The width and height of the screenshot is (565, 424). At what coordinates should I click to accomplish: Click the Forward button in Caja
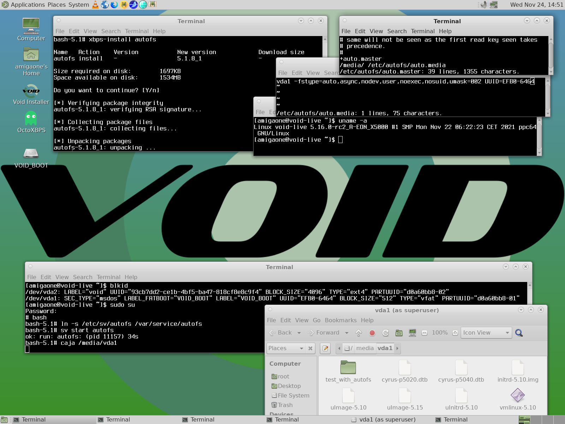323,333
